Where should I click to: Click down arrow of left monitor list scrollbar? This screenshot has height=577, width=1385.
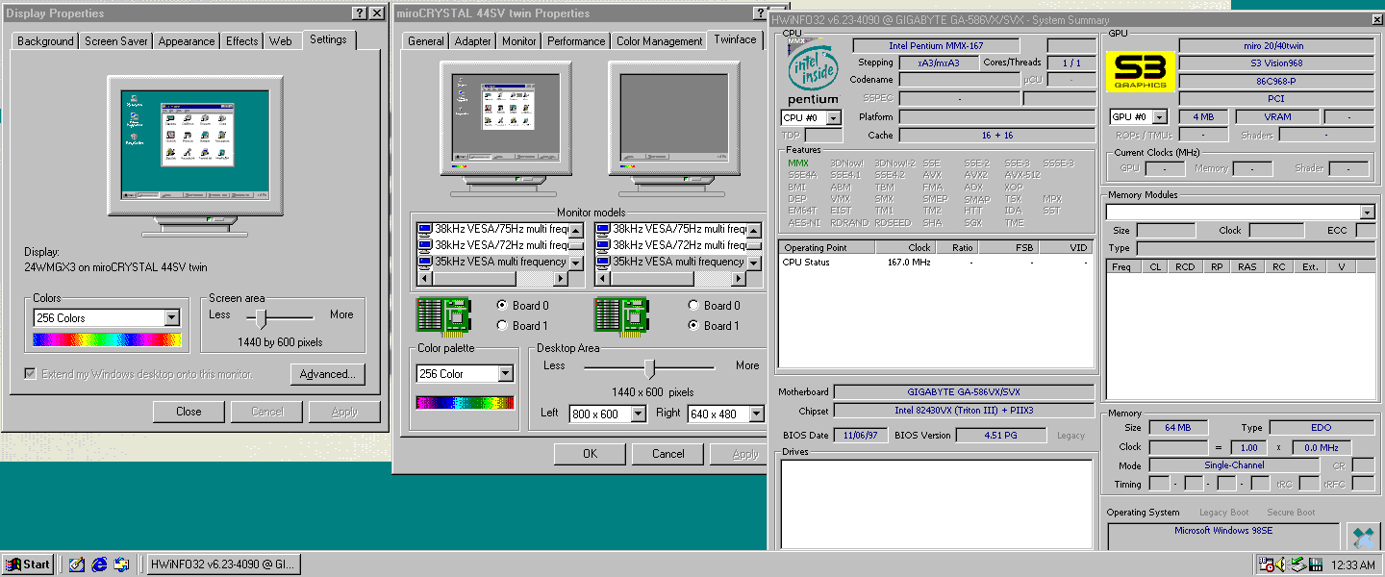pos(576,263)
